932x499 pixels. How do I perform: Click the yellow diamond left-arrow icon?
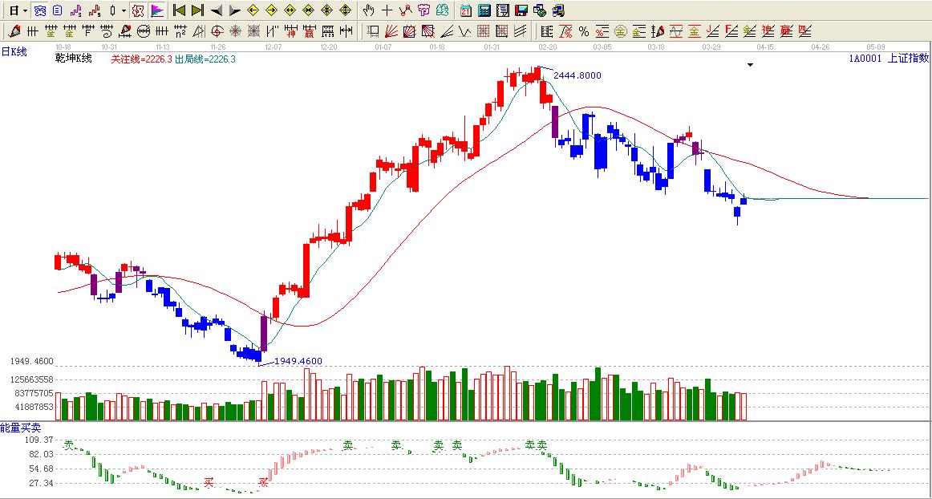pos(253,10)
